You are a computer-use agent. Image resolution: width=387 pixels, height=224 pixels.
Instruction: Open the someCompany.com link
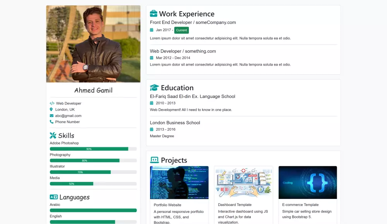216,22
